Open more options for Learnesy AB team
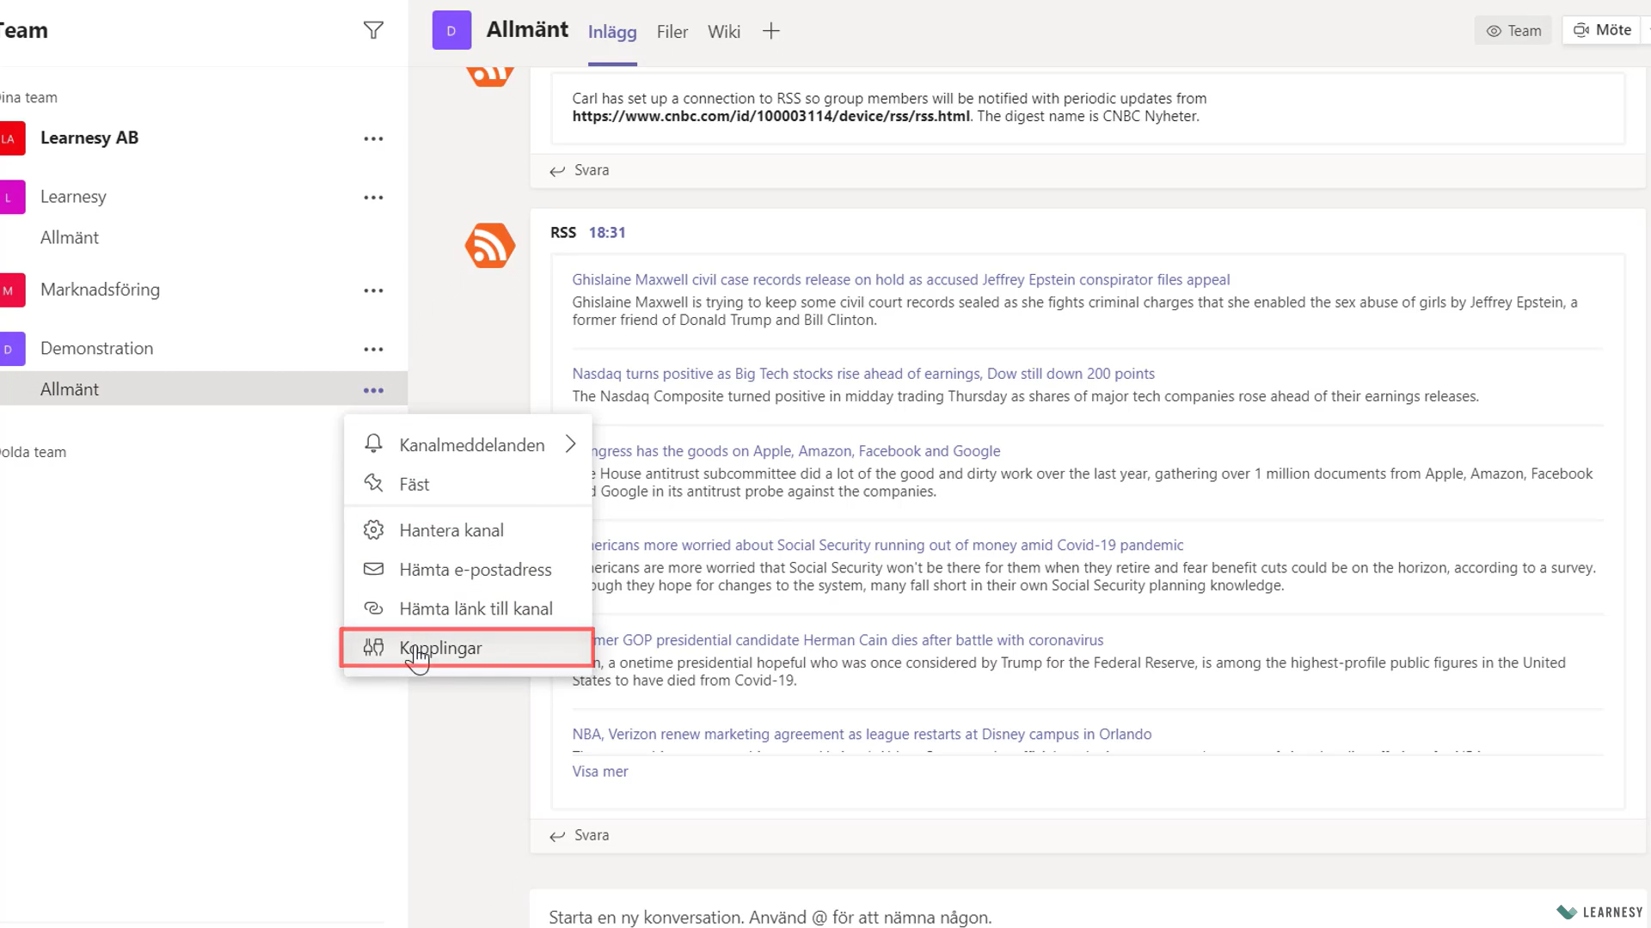Image resolution: width=1651 pixels, height=928 pixels. point(373,138)
